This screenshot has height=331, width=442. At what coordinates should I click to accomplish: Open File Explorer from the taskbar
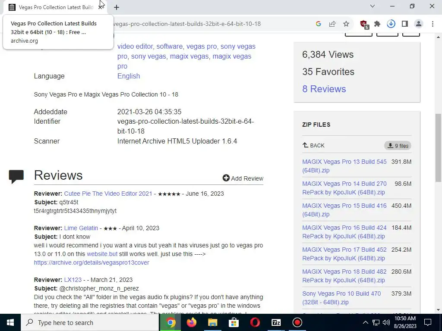pyautogui.click(x=212, y=322)
